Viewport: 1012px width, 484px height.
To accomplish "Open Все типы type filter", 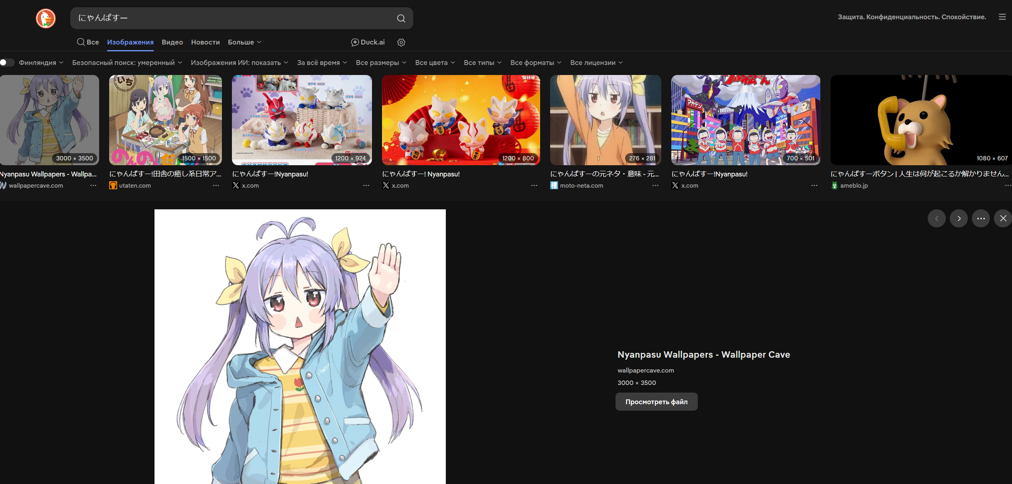I will (x=483, y=63).
